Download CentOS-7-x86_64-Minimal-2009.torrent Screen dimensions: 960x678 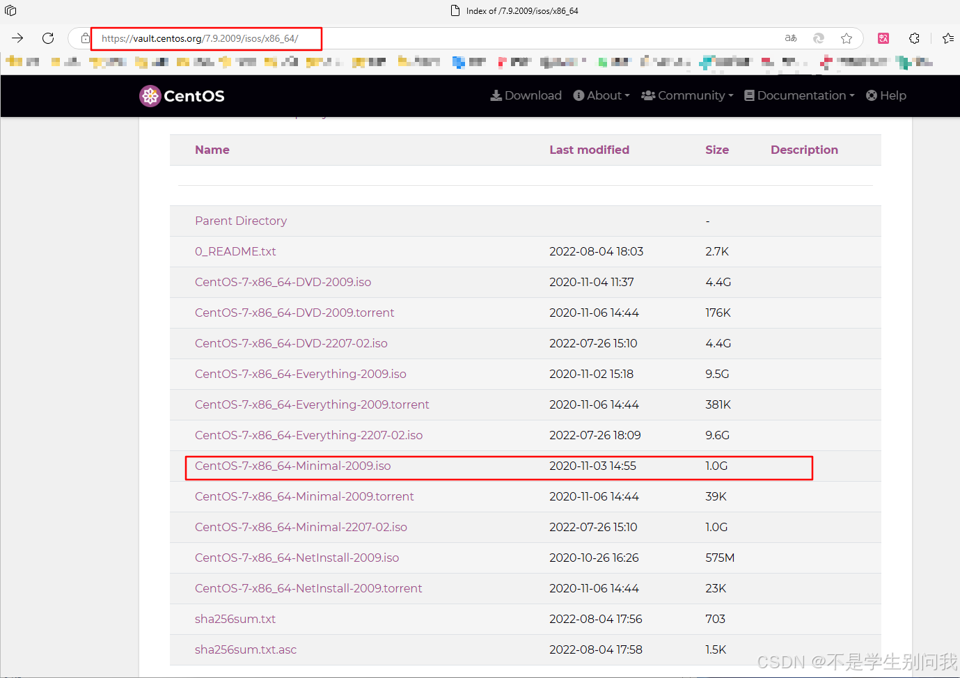click(x=304, y=496)
